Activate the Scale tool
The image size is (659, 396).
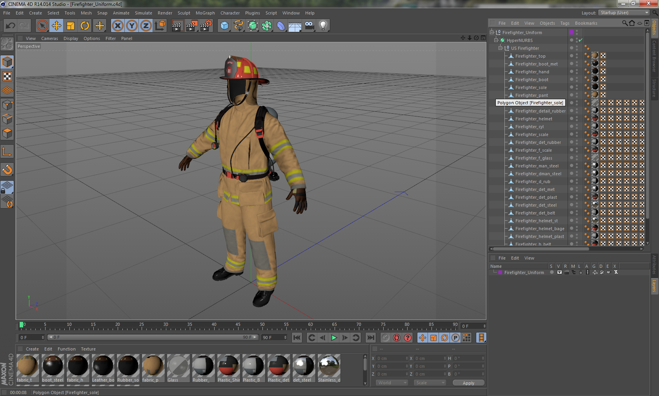(71, 26)
